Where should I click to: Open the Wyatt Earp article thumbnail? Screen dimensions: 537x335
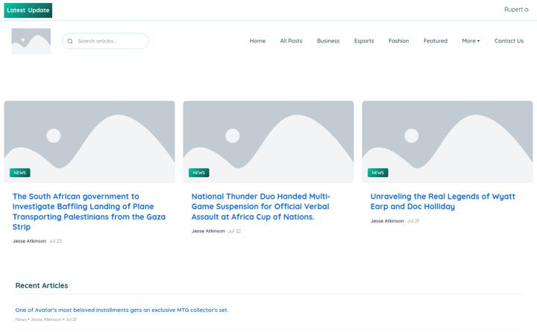tap(447, 141)
